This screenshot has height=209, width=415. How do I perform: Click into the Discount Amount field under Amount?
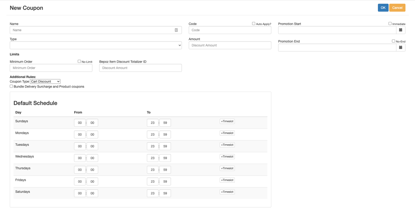(230, 45)
